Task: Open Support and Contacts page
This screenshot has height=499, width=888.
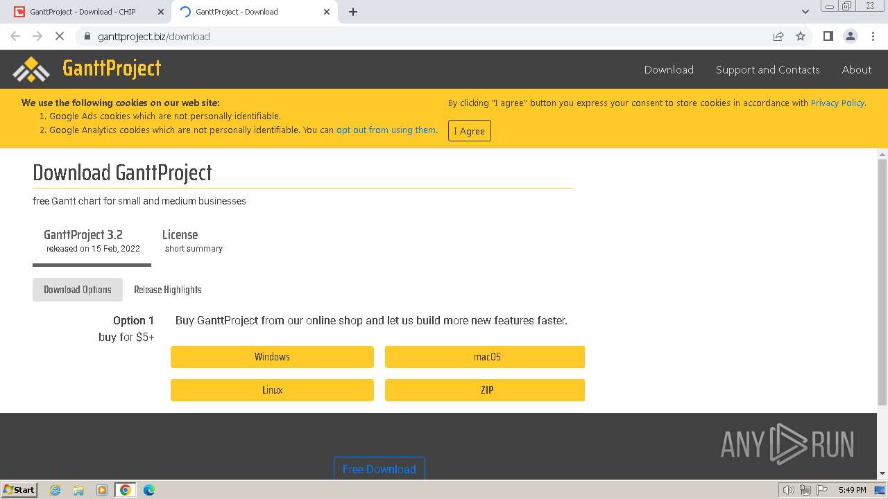Action: point(768,69)
